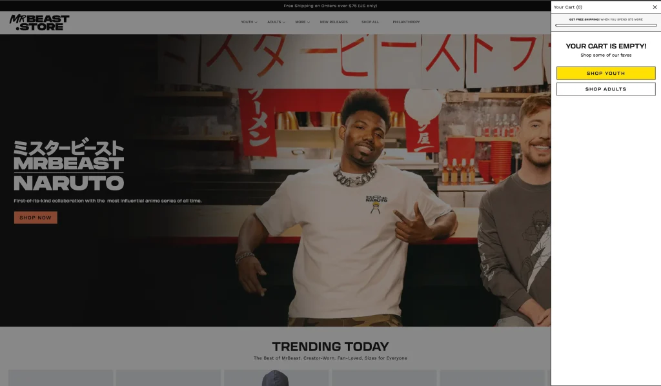Click the Naruto logo on white shirt

(x=376, y=202)
